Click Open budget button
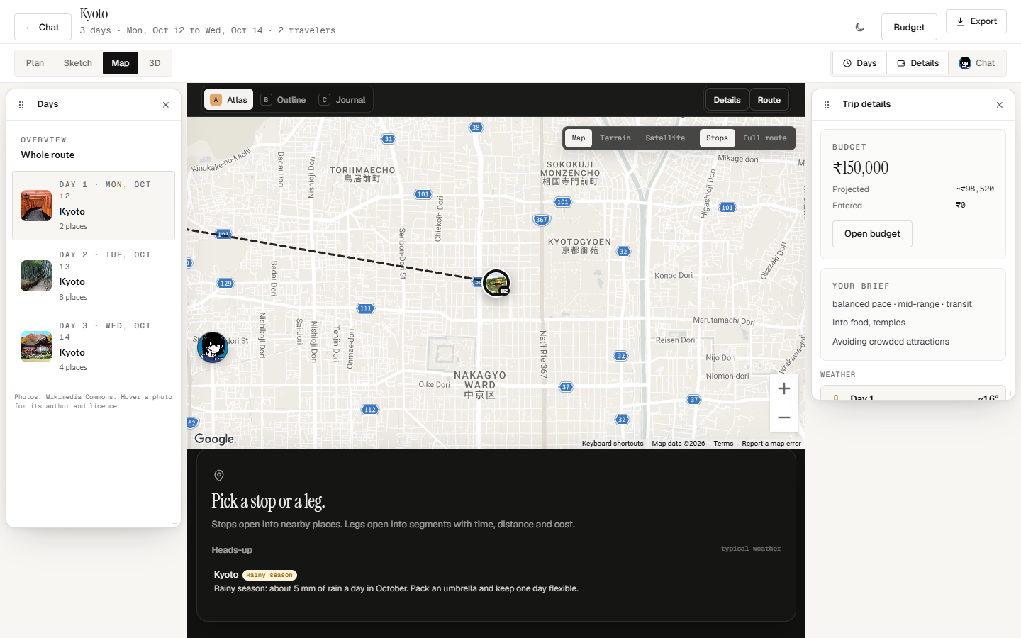Screen dimensions: 1021x638 [872, 234]
